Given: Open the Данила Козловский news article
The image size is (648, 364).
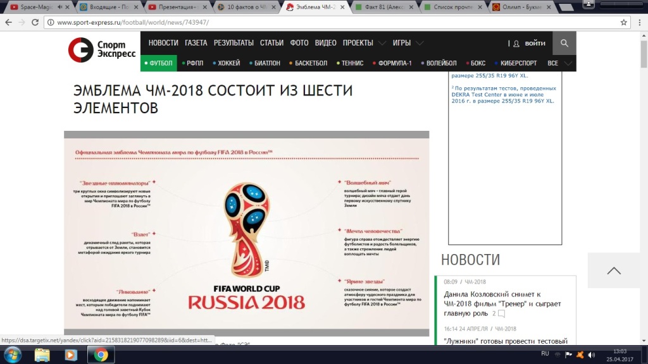Looking at the screenshot, I should pos(502,304).
